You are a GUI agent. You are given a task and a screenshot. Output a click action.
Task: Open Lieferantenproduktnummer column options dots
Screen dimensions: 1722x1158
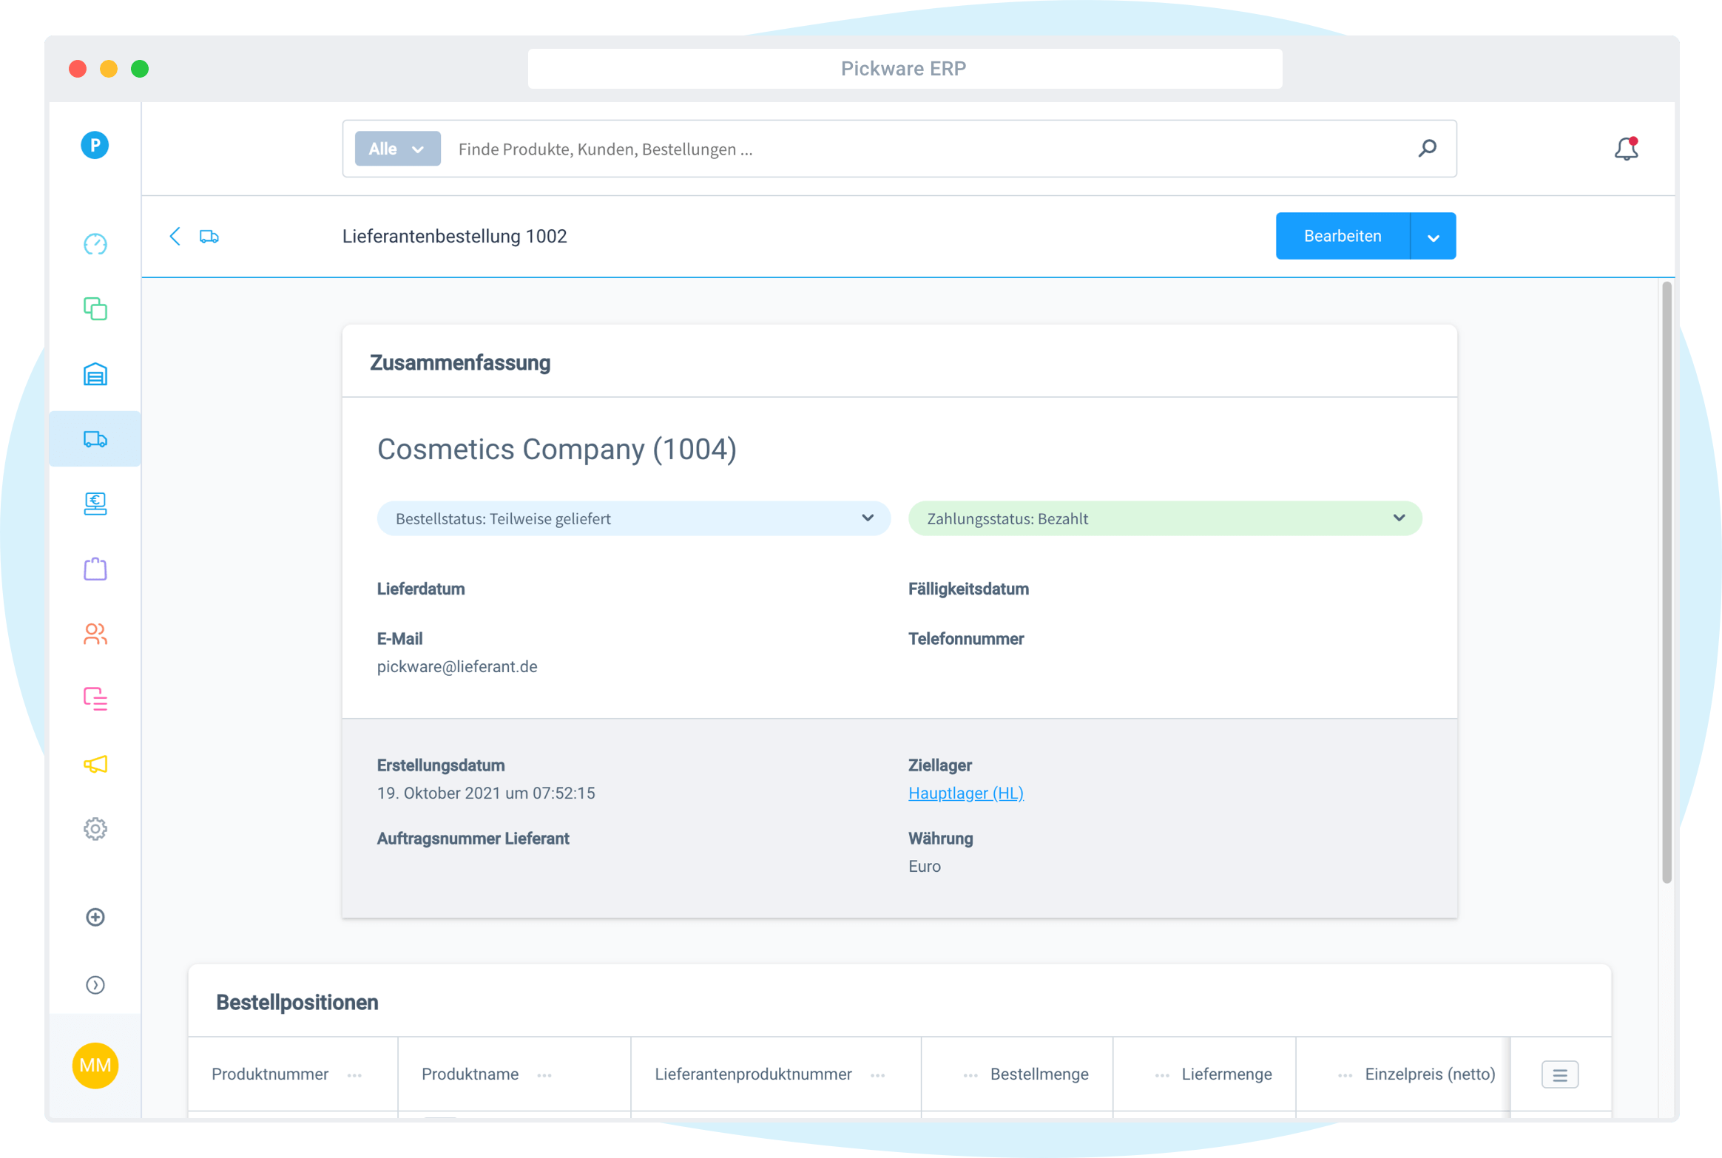coord(878,1075)
